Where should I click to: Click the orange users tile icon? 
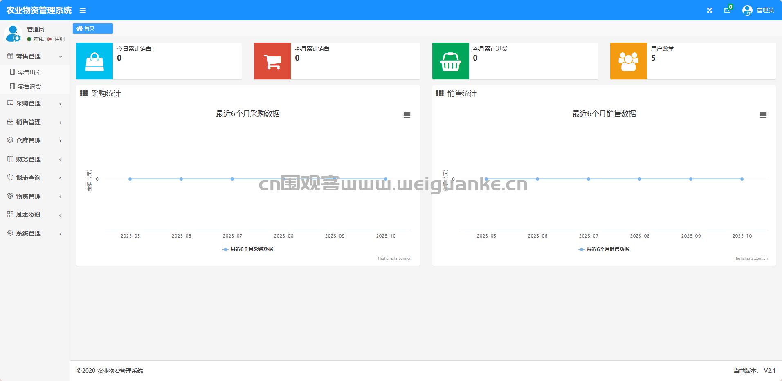pos(629,61)
